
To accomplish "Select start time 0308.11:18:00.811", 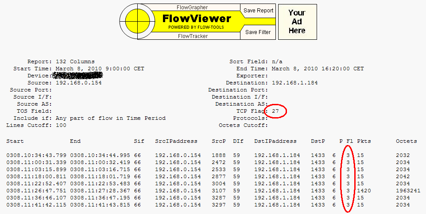I will click(36, 176).
